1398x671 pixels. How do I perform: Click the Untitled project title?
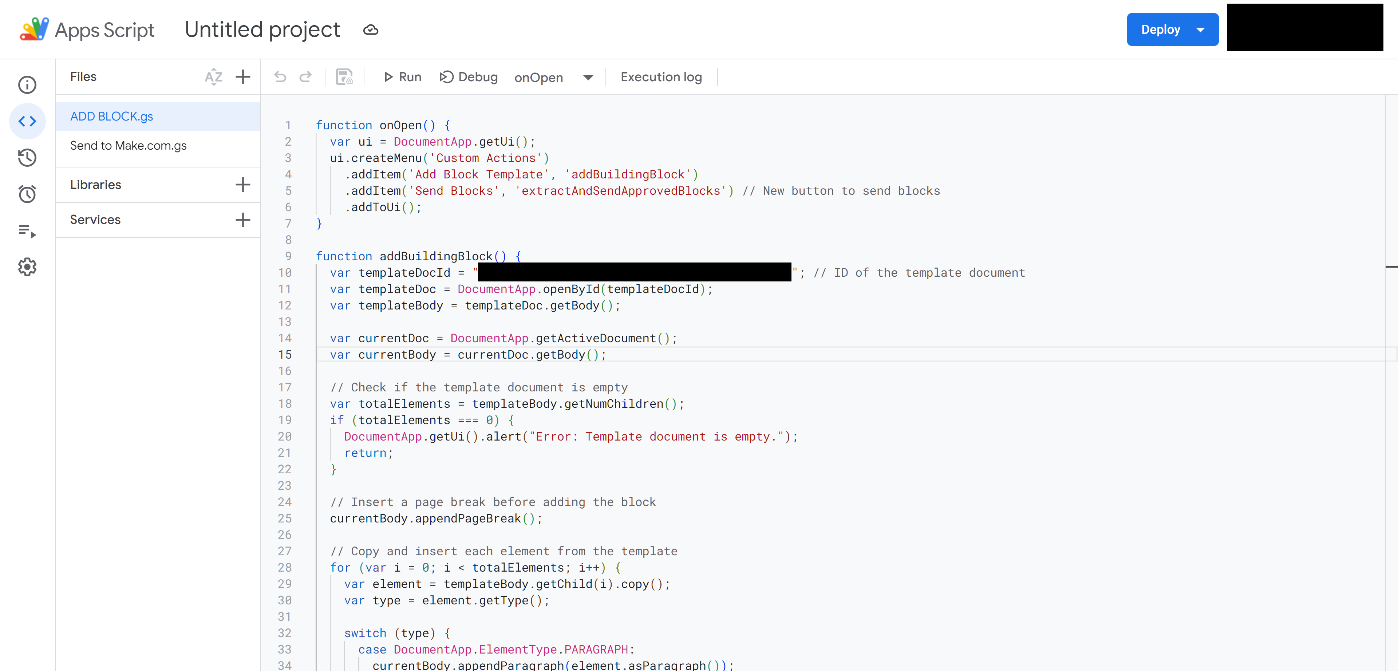(262, 29)
